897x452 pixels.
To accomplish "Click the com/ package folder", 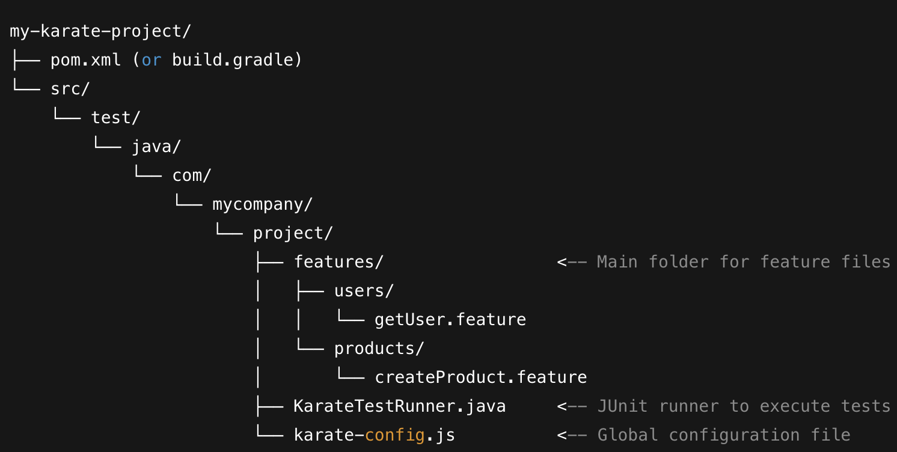I will coord(192,176).
